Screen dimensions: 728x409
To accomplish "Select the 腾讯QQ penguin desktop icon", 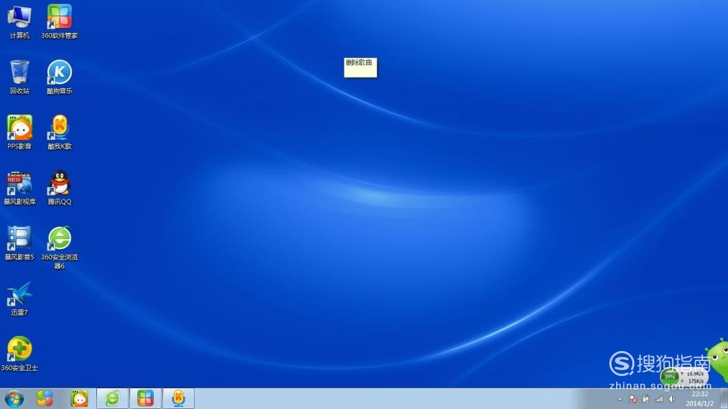I will (x=59, y=188).
